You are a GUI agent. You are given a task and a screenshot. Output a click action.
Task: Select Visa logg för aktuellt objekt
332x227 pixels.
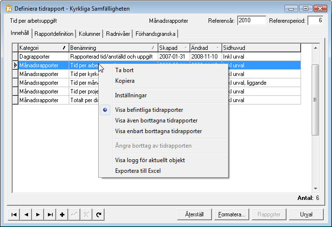tap(150, 160)
